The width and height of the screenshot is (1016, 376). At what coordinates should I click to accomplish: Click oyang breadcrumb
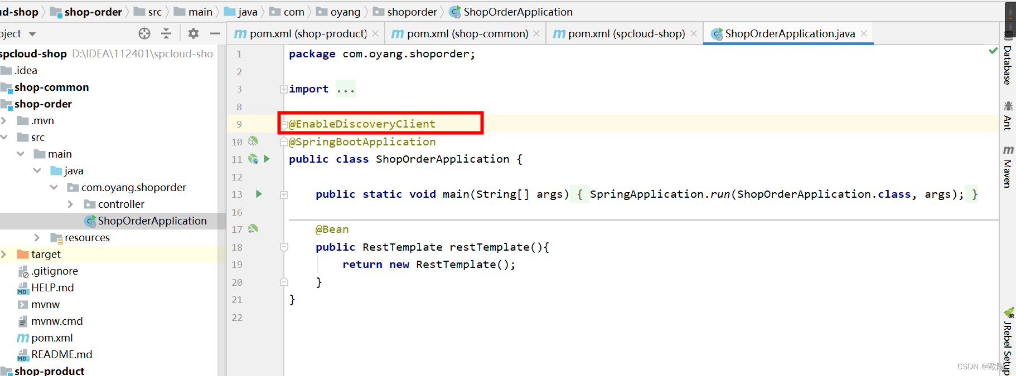coord(338,12)
